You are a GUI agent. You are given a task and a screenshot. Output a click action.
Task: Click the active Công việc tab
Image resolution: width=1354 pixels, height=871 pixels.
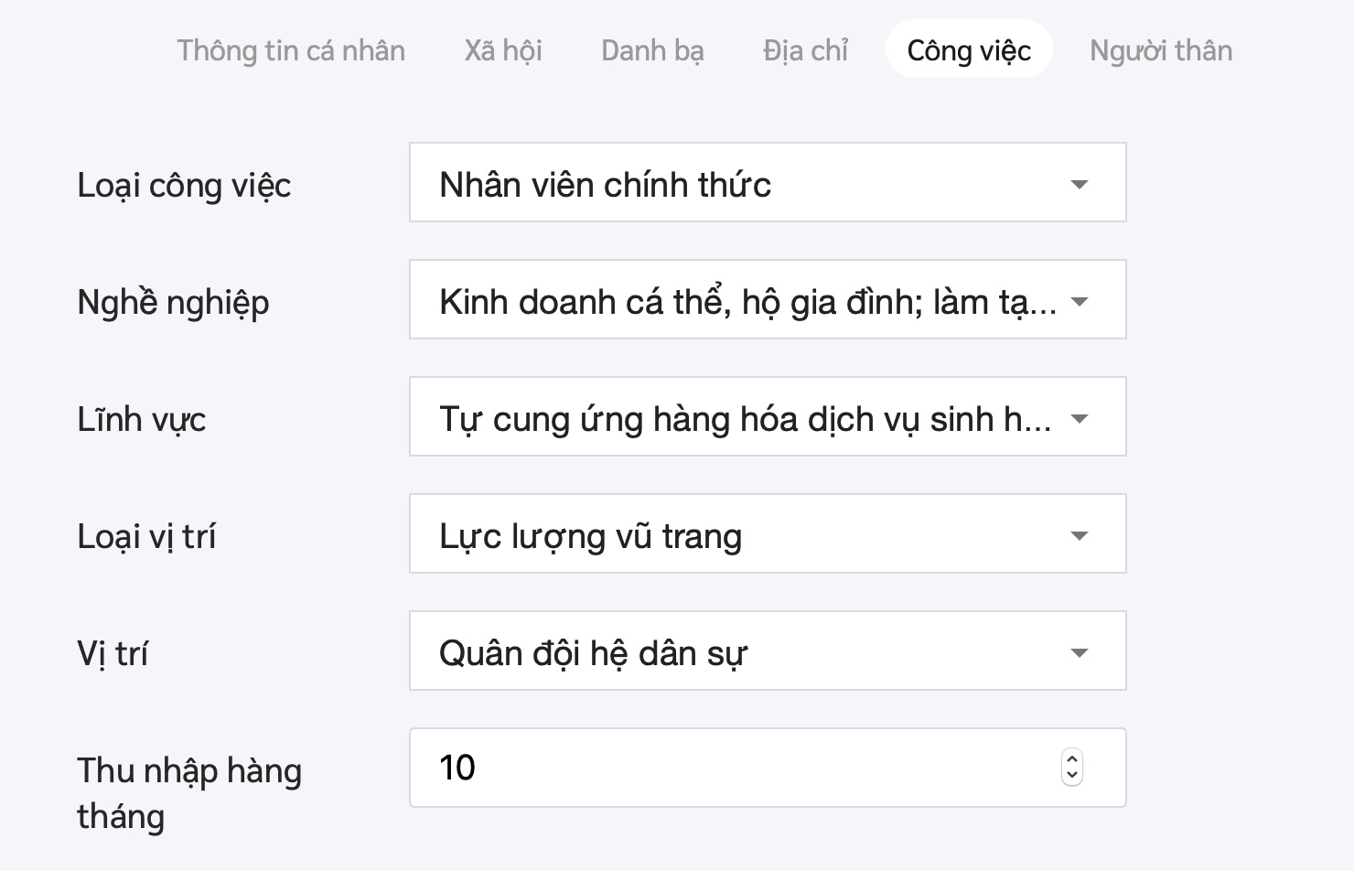[969, 50]
